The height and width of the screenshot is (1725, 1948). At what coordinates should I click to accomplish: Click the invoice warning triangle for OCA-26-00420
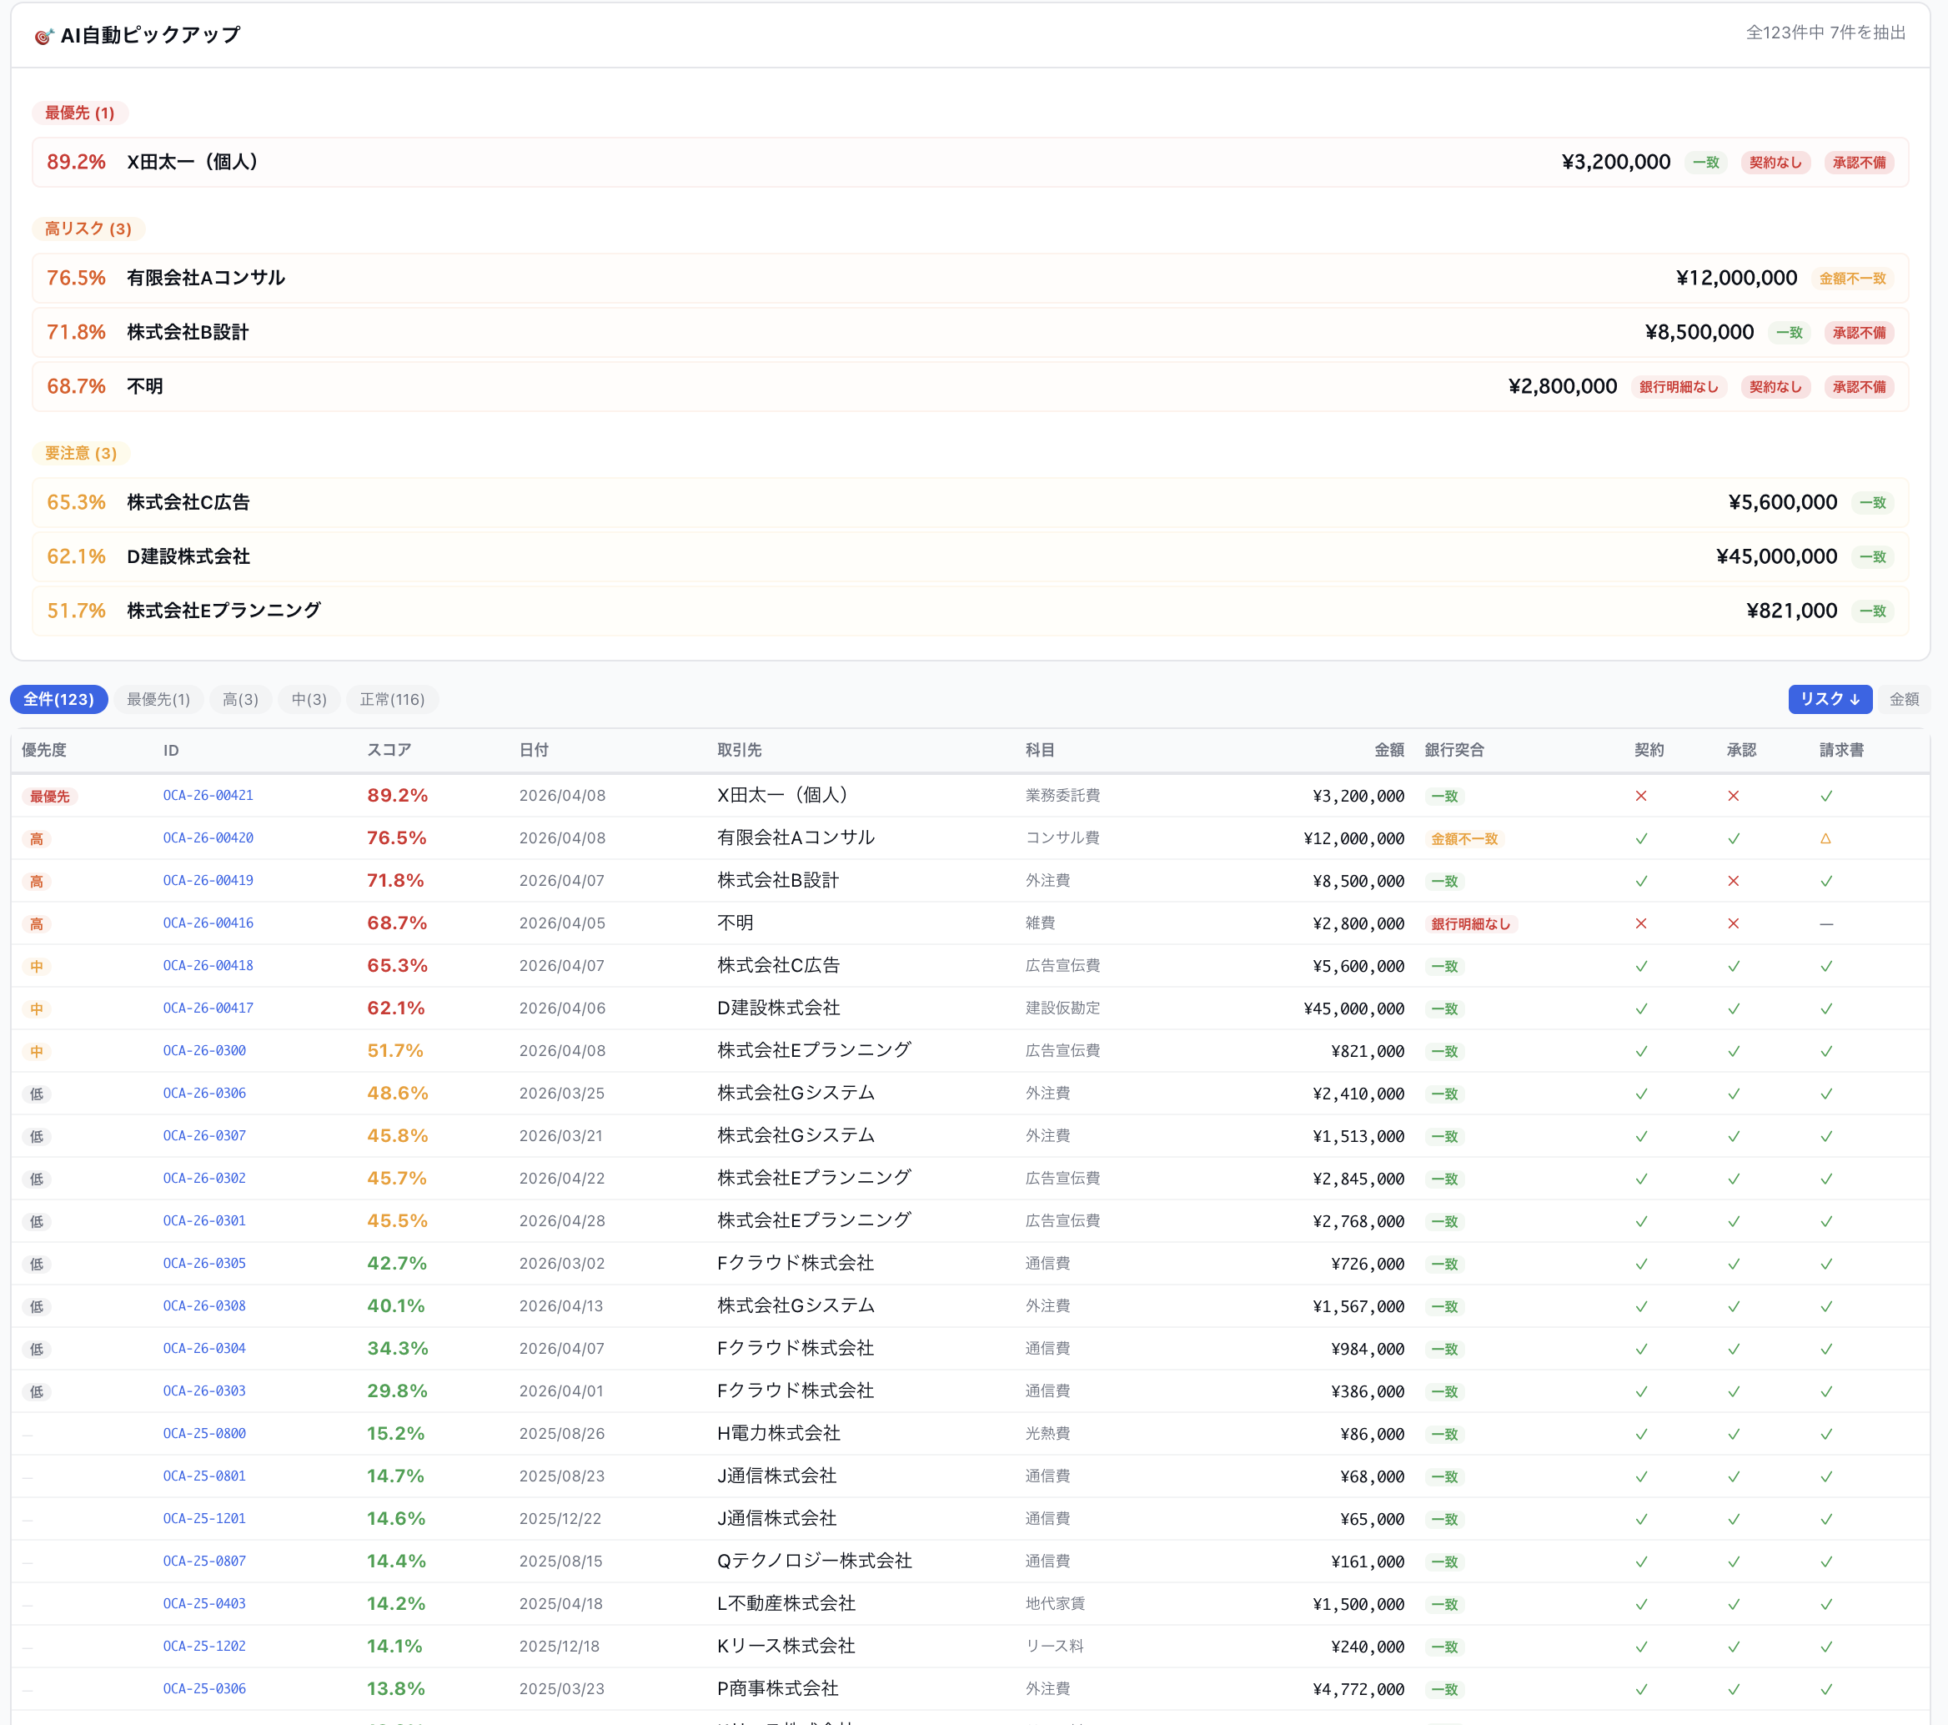tap(1826, 838)
